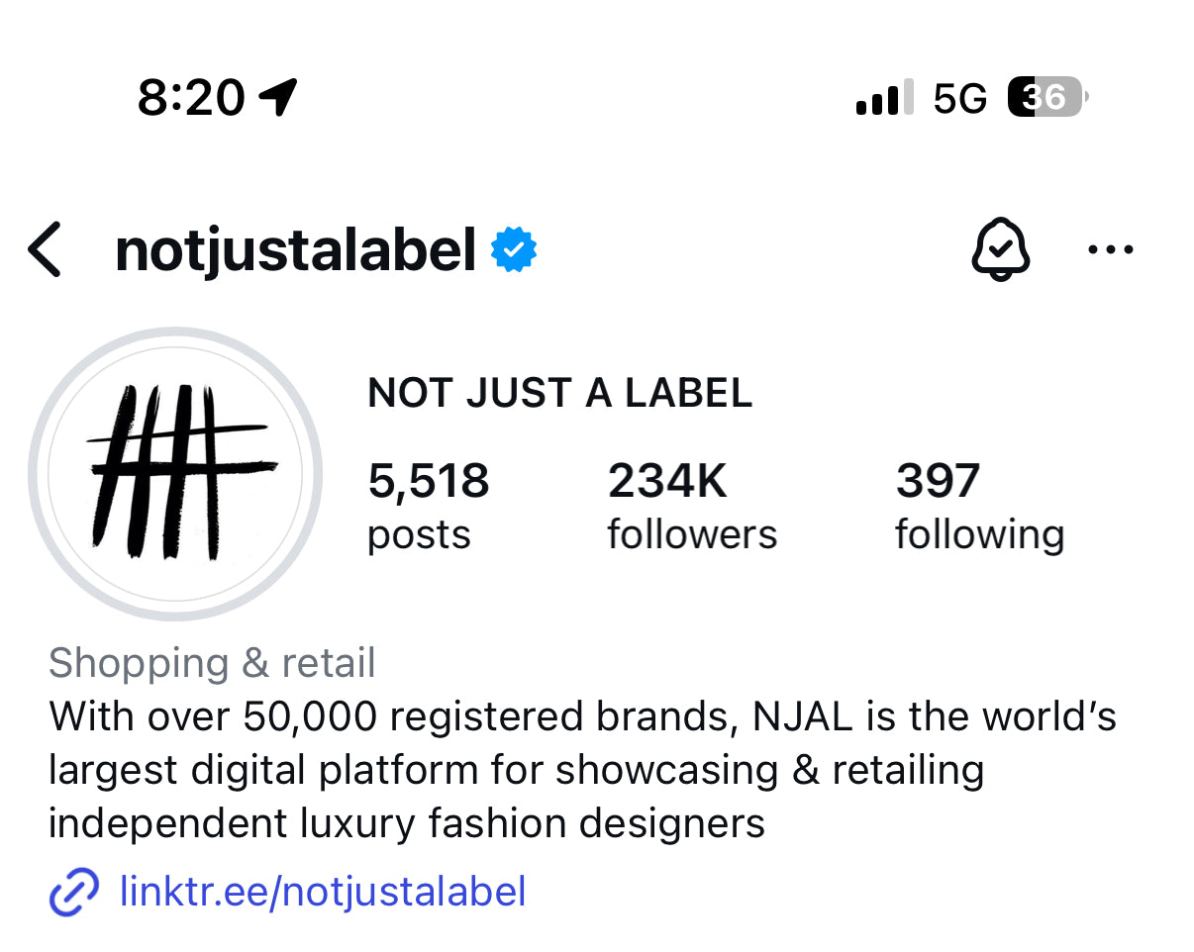The image size is (1194, 952).
Task: View the 5,518 posts count
Action: [428, 506]
